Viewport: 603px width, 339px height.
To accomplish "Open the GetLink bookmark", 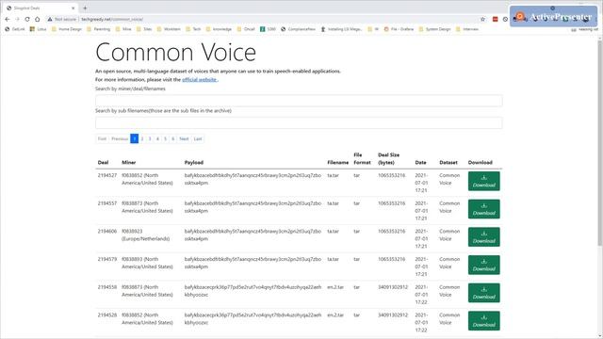I will coord(15,29).
